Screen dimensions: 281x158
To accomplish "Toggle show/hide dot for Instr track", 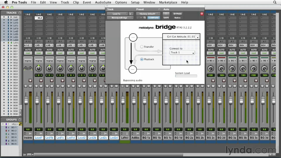I will point(4,17).
